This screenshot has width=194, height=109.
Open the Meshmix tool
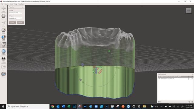[3, 17]
